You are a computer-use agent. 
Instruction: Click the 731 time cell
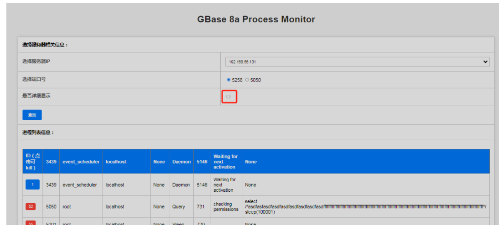(x=201, y=207)
